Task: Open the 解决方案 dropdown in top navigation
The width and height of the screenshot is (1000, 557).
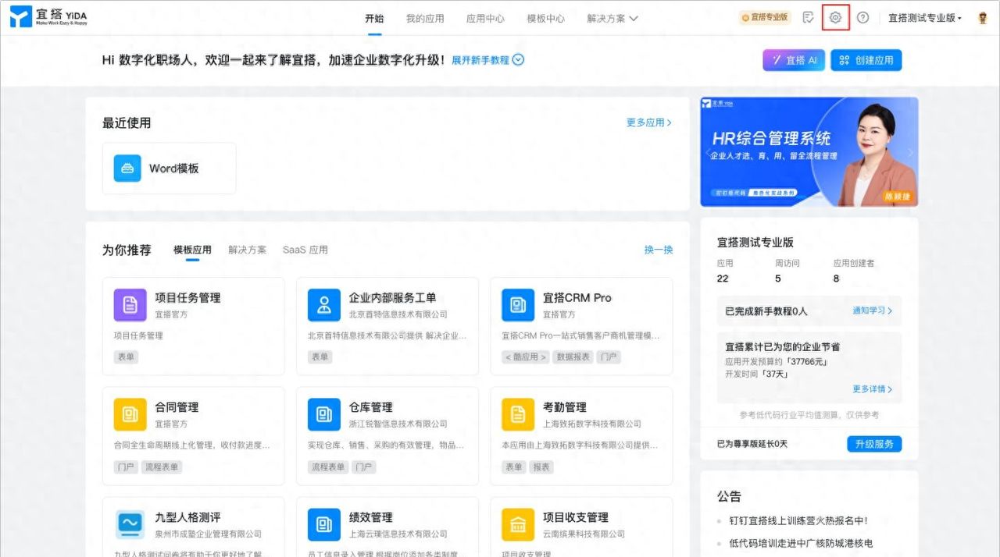Action: click(612, 19)
